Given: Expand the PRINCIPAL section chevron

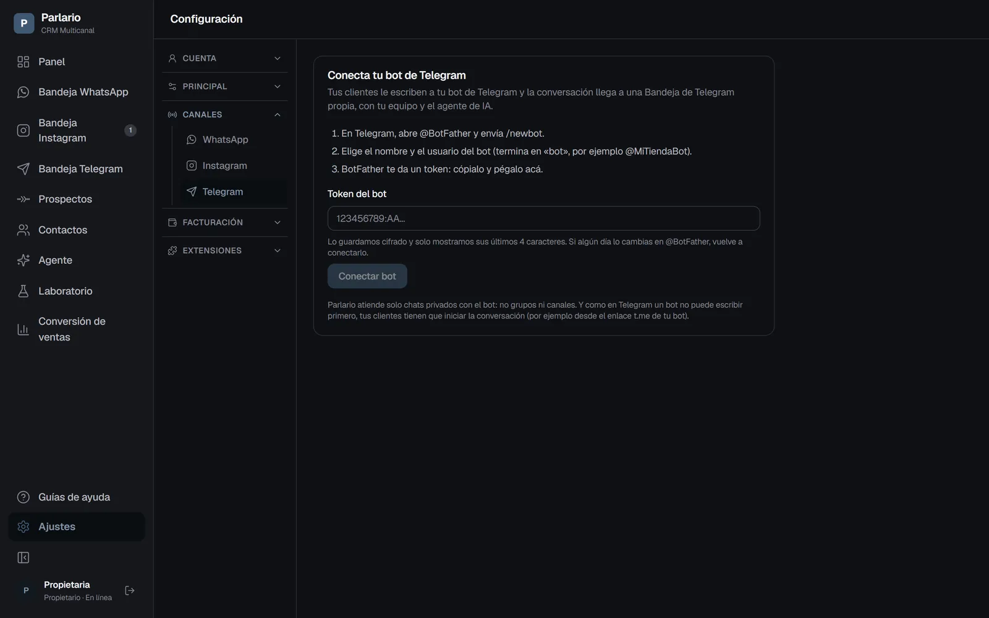Looking at the screenshot, I should coord(278,87).
